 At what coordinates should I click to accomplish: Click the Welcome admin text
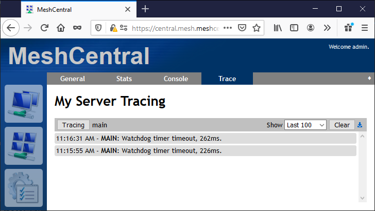[x=349, y=47]
